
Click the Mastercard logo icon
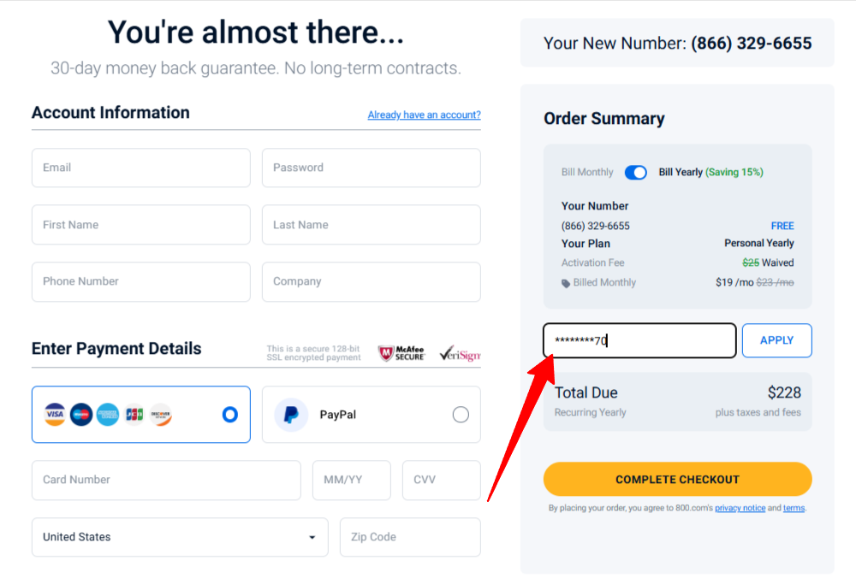pos(80,415)
